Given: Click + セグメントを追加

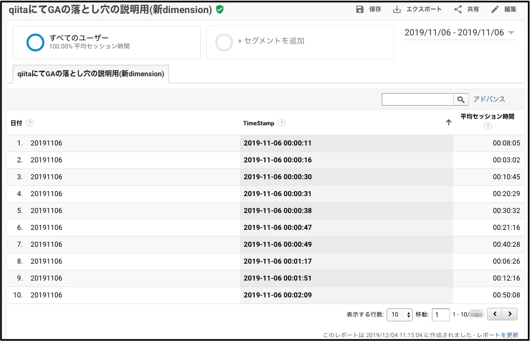Looking at the screenshot, I should (271, 41).
